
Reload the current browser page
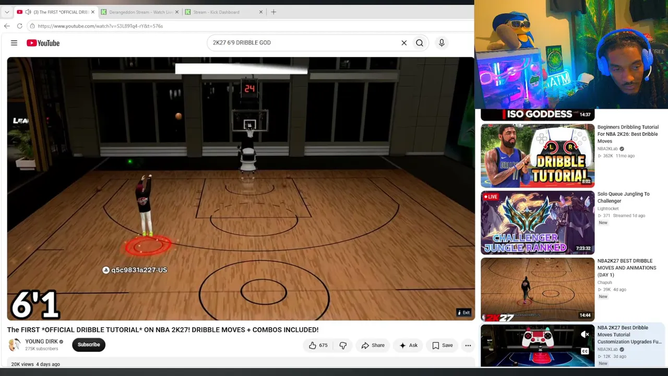19,26
